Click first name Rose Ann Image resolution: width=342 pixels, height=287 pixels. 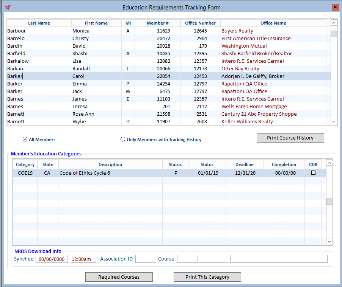pyautogui.click(x=83, y=114)
